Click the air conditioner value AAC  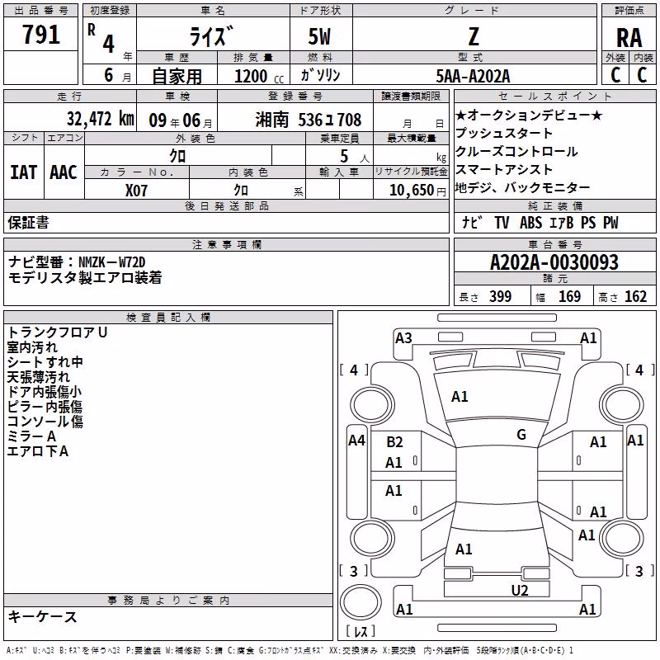click(64, 172)
